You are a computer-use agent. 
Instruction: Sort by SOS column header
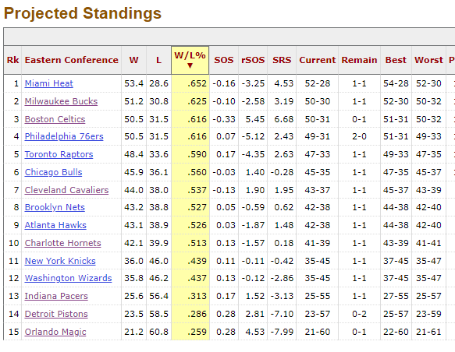tap(224, 60)
